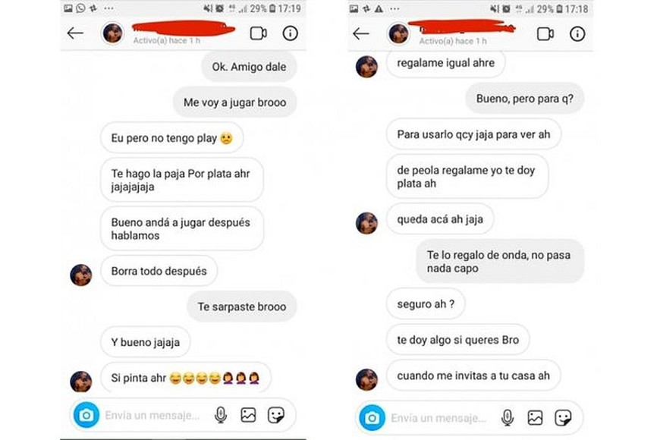Open profile picture in left chat header

coord(113,33)
